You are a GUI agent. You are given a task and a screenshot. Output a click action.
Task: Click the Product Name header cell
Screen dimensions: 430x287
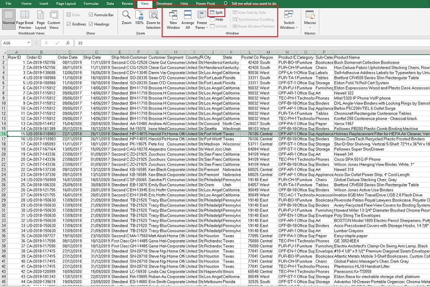[x=382, y=57]
